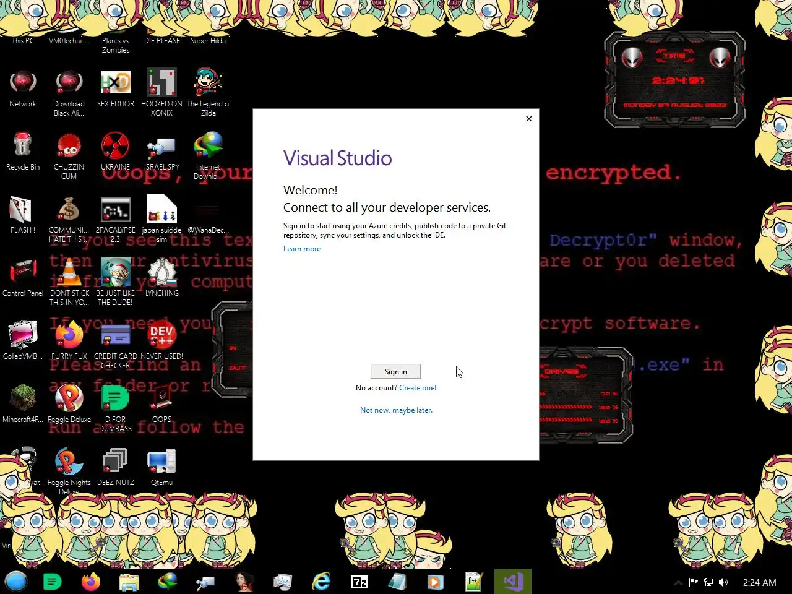Select the CREDIT CARD CHECKER icon

pos(116,345)
